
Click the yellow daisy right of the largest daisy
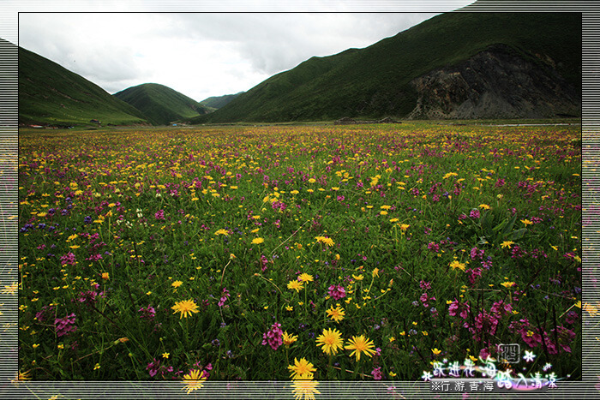360,346
